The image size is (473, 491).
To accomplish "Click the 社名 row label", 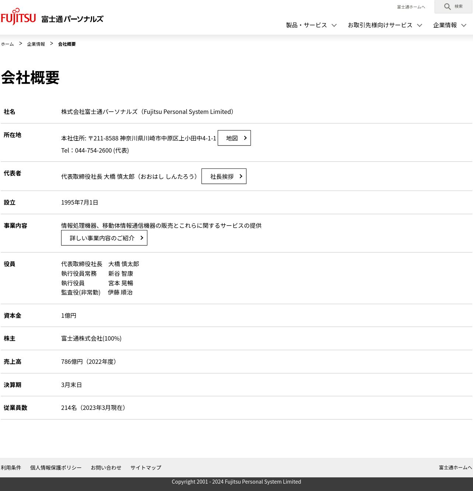I will coord(10,112).
